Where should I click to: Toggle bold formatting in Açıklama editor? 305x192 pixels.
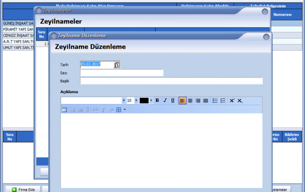click(157, 101)
